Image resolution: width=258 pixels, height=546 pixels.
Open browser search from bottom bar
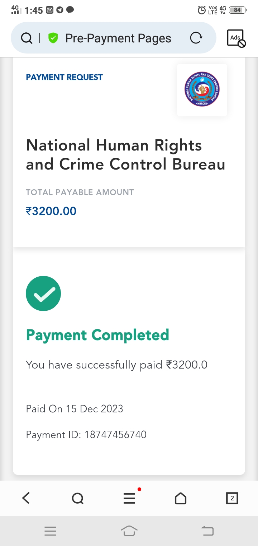click(x=77, y=498)
